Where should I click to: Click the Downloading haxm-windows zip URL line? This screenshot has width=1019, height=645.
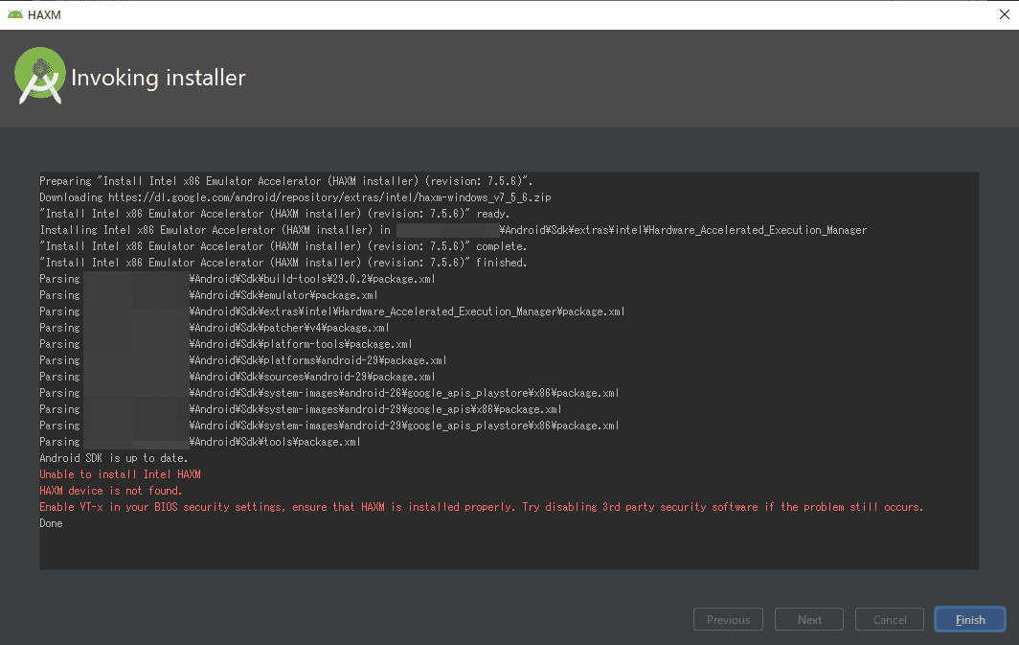(x=295, y=197)
